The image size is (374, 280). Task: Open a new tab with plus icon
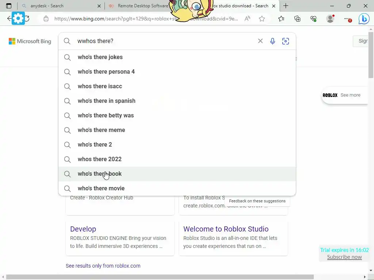286,6
